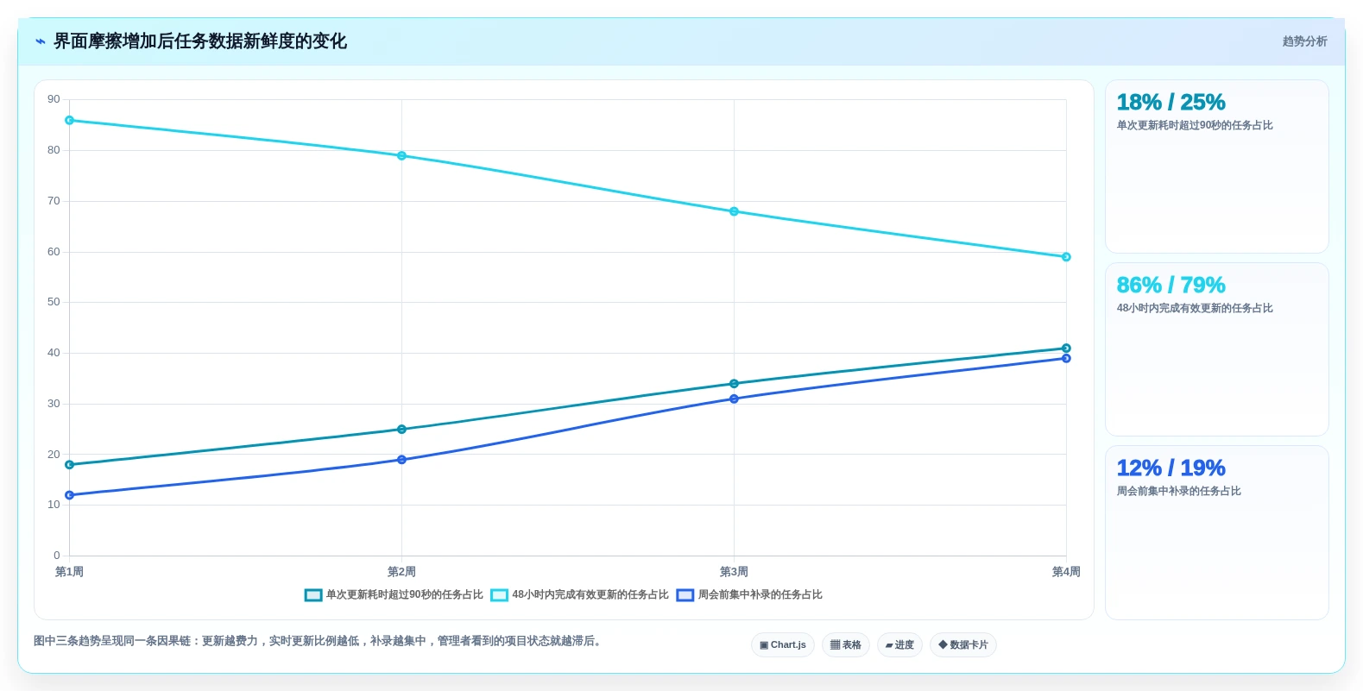Click blue line point at 第1周 (12)

tap(69, 495)
